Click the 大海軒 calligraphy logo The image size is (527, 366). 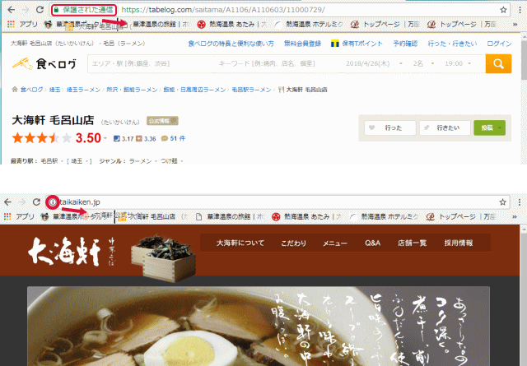click(64, 252)
